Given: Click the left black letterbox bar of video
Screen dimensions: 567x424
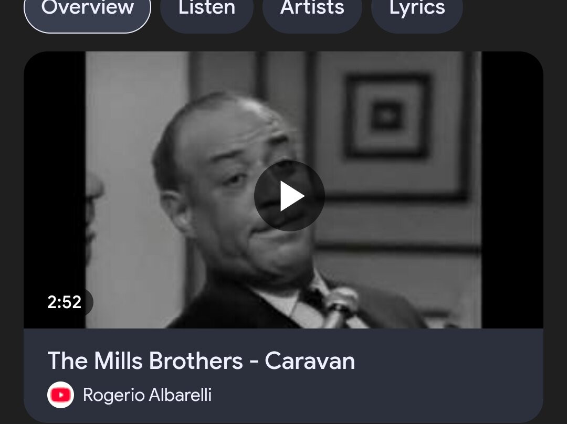Looking at the screenshot, I should [54, 190].
